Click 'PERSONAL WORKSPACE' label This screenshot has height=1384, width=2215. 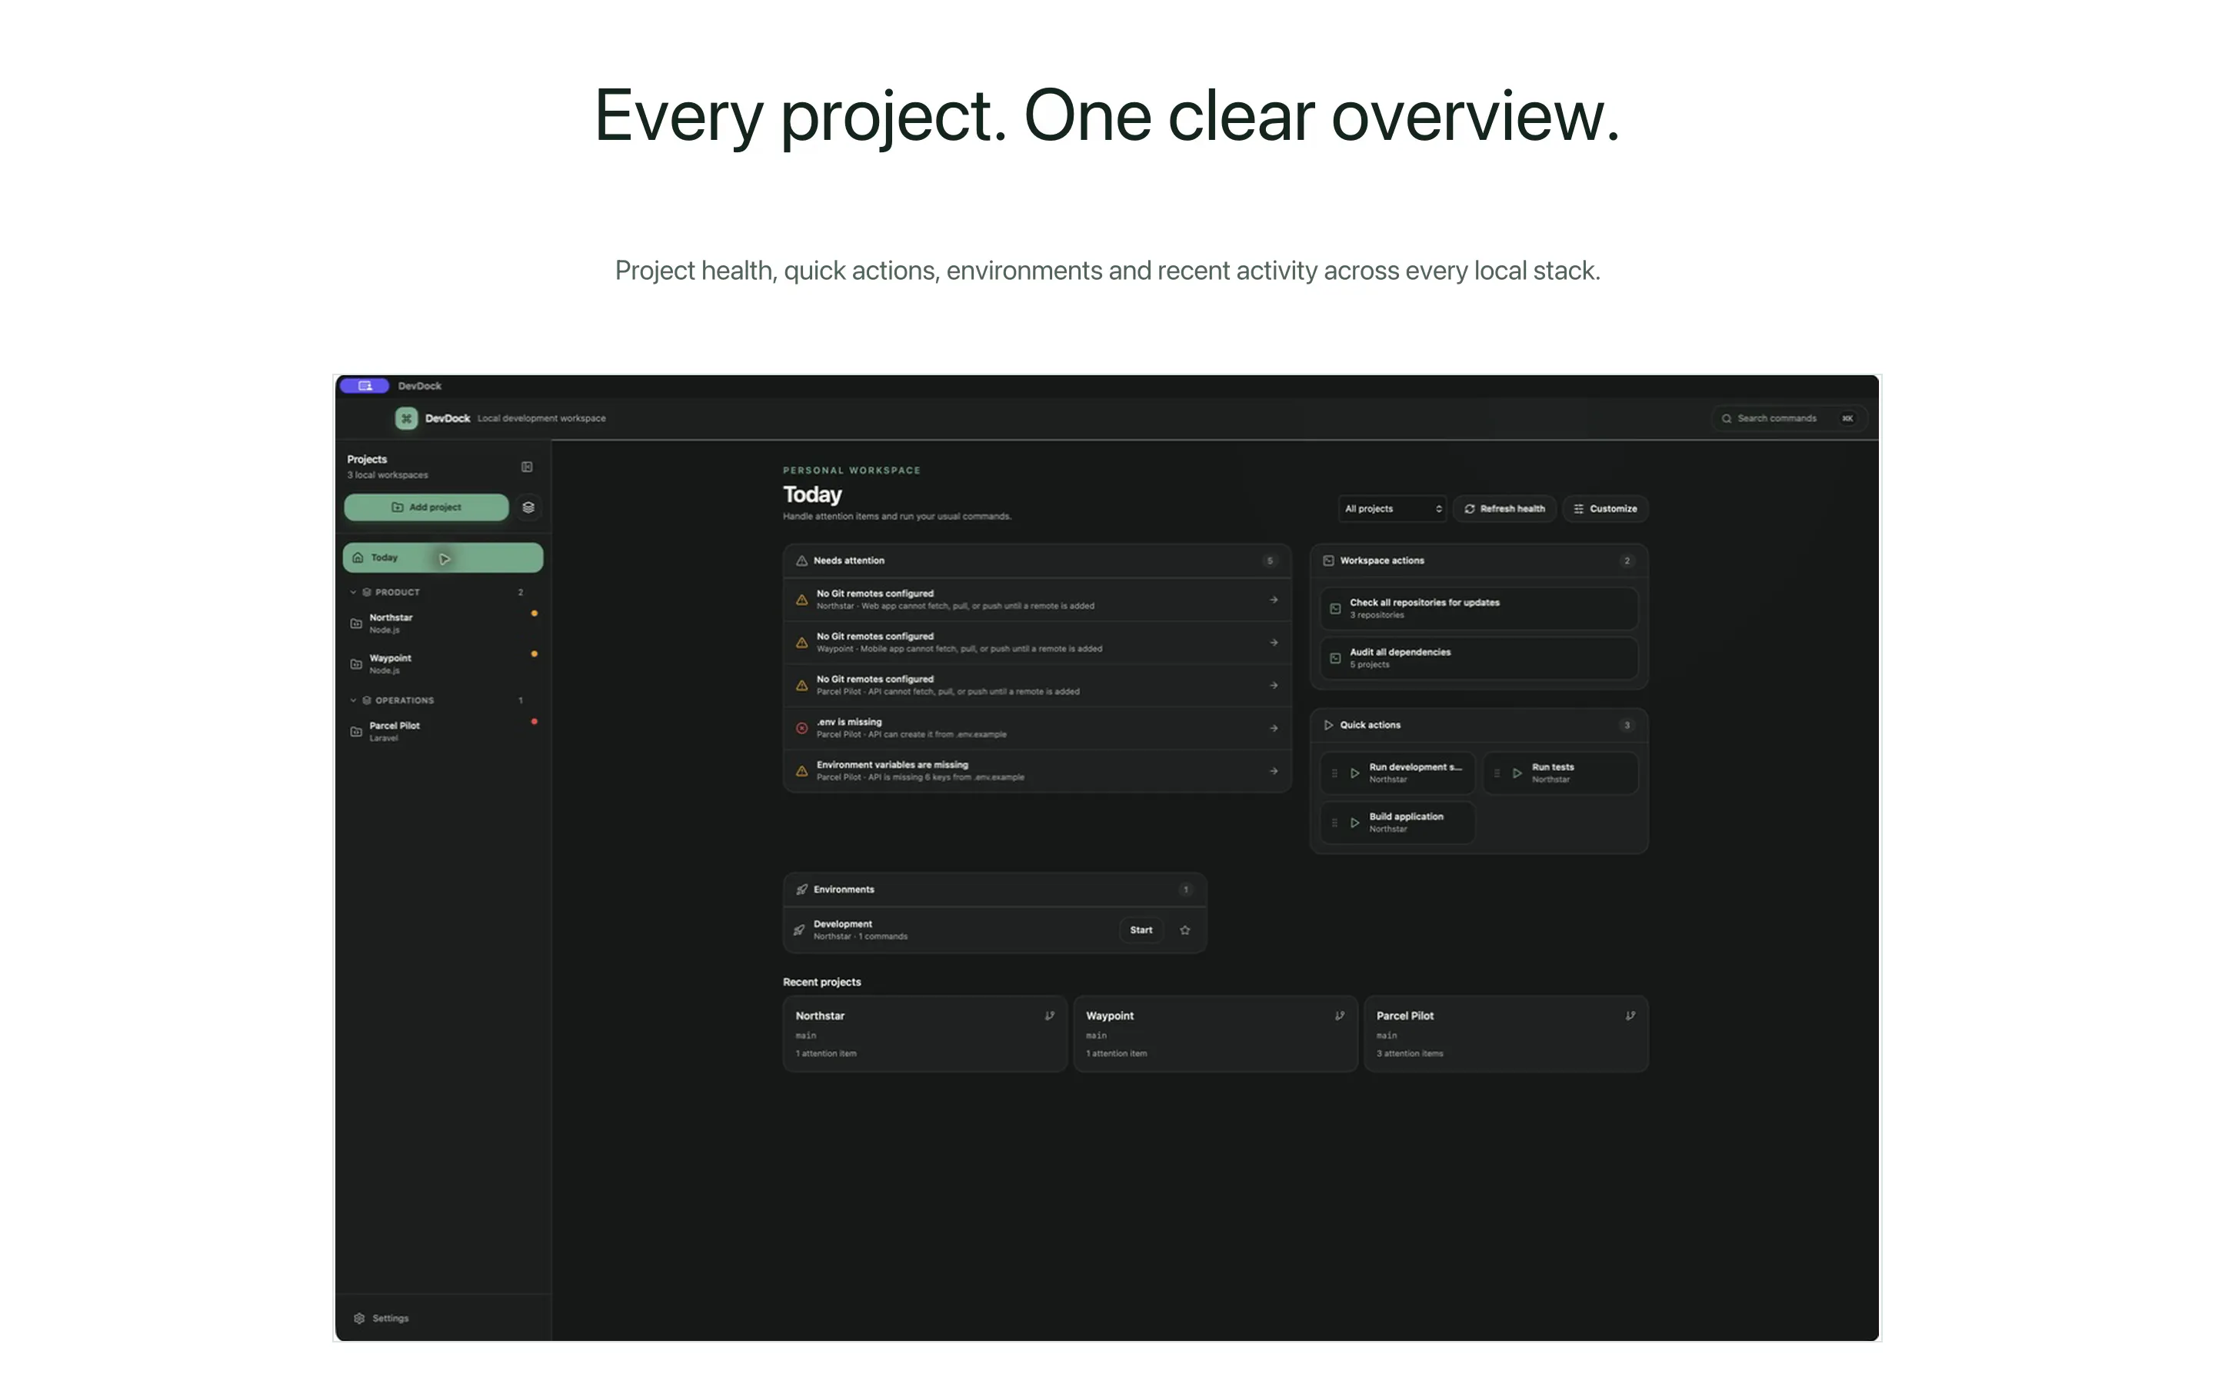[851, 471]
